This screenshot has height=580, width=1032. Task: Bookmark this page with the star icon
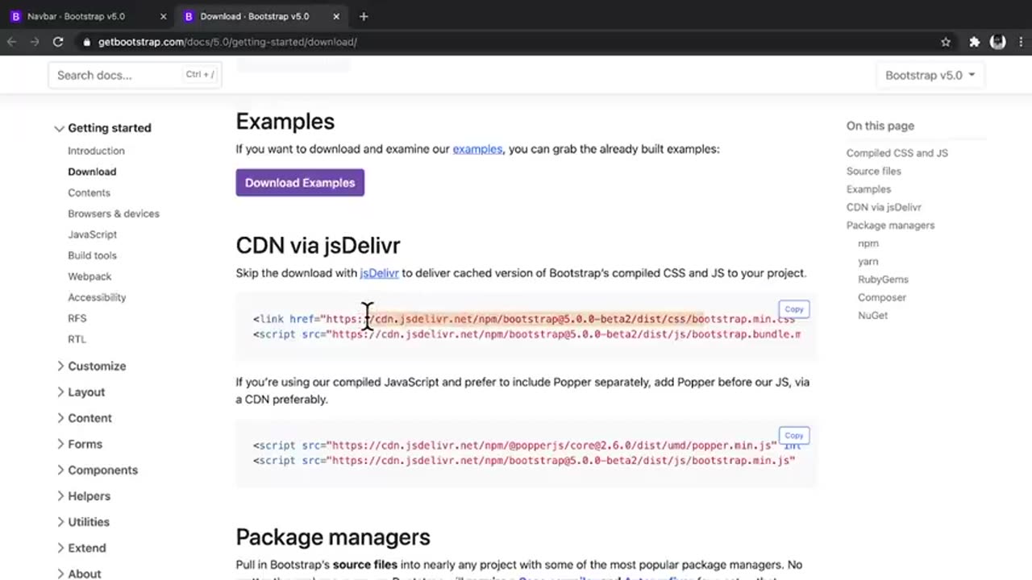[x=946, y=42]
